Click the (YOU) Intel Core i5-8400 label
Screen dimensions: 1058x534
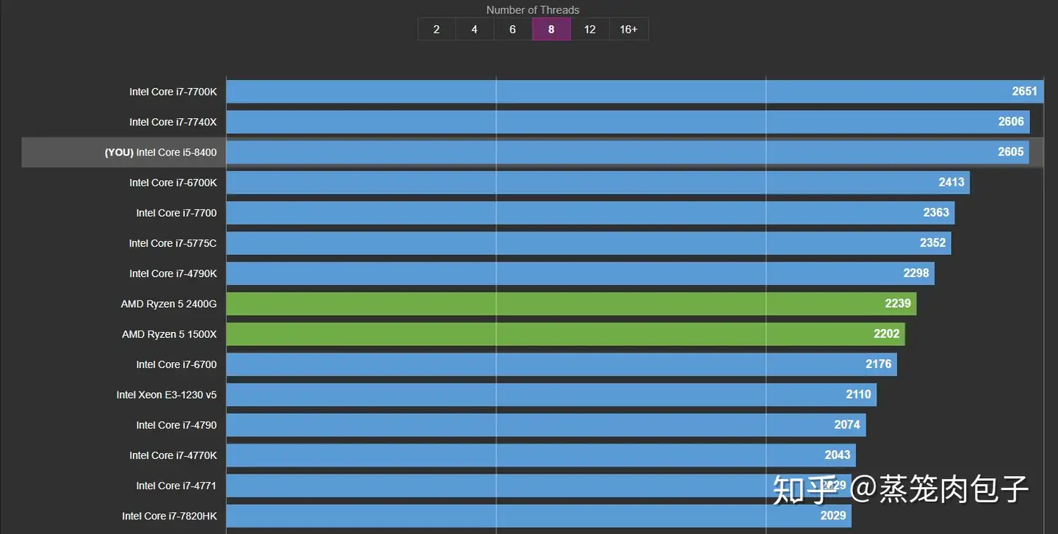pos(161,152)
